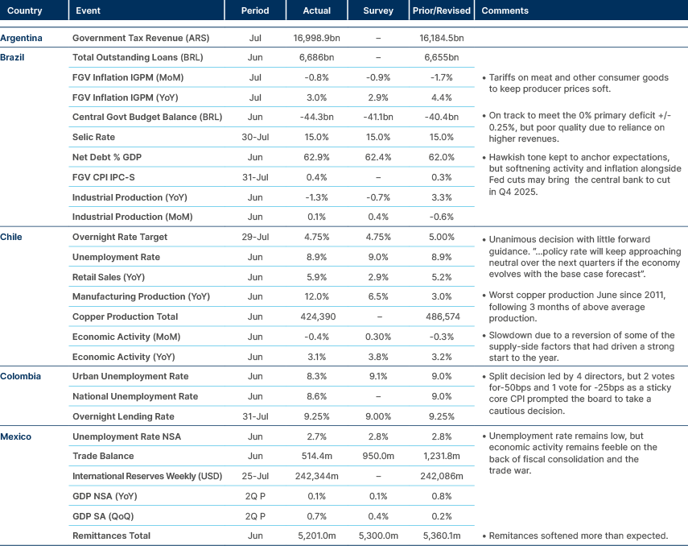Image resolution: width=688 pixels, height=546 pixels.
Task: Click the 5,300.0m survey value
Action: (378, 536)
